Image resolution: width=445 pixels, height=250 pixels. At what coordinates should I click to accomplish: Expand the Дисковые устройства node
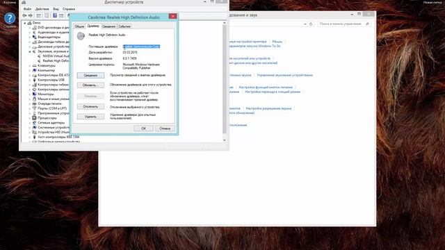coord(29,47)
